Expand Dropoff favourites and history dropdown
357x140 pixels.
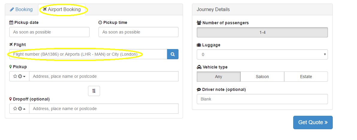tap(19, 109)
